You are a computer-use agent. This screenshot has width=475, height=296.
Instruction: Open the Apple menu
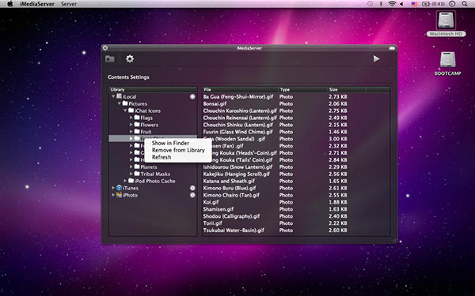(x=10, y=4)
